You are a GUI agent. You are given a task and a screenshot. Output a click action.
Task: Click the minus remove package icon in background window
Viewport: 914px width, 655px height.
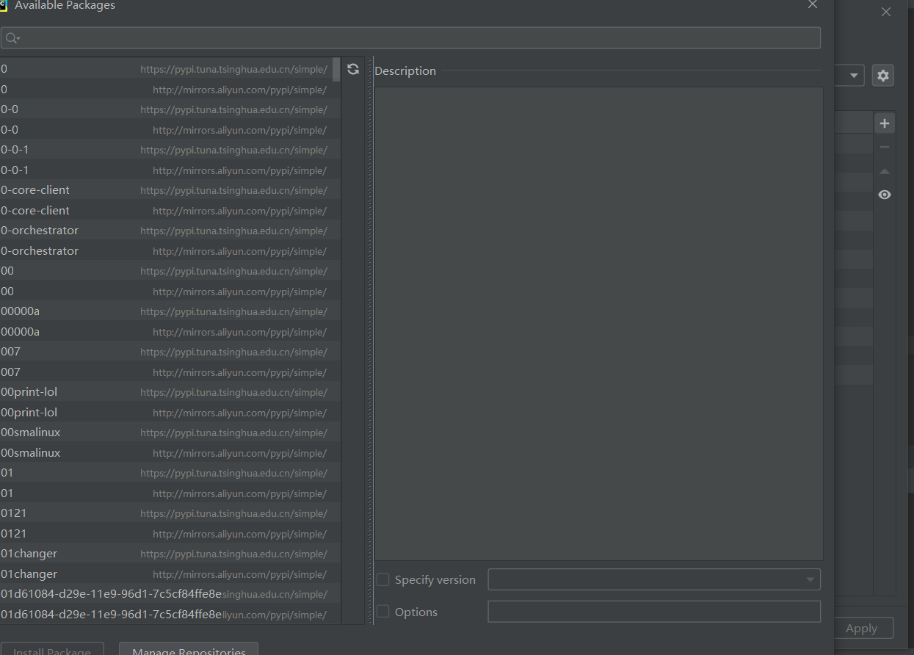click(x=885, y=147)
